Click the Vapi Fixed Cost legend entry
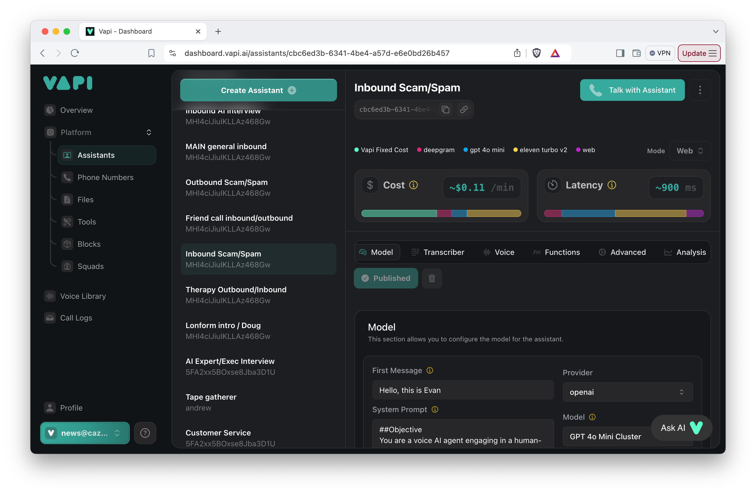The image size is (756, 494). (x=381, y=150)
